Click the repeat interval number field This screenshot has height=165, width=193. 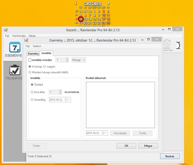click(x=60, y=60)
